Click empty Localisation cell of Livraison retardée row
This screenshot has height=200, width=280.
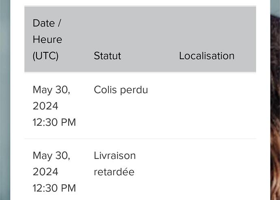point(214,170)
